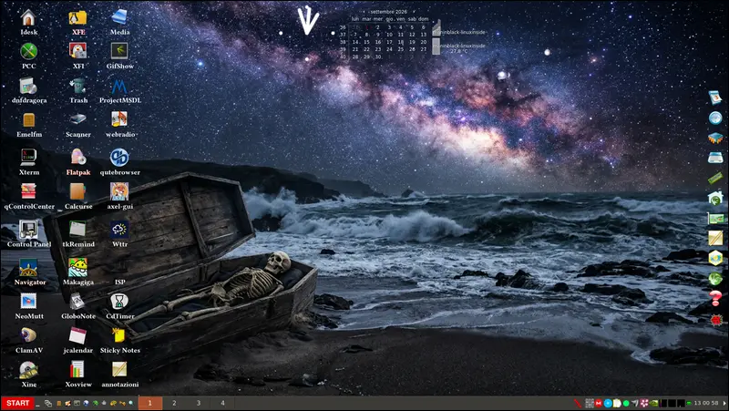
Task: Open the Trash desktop icon
Action: point(77,86)
